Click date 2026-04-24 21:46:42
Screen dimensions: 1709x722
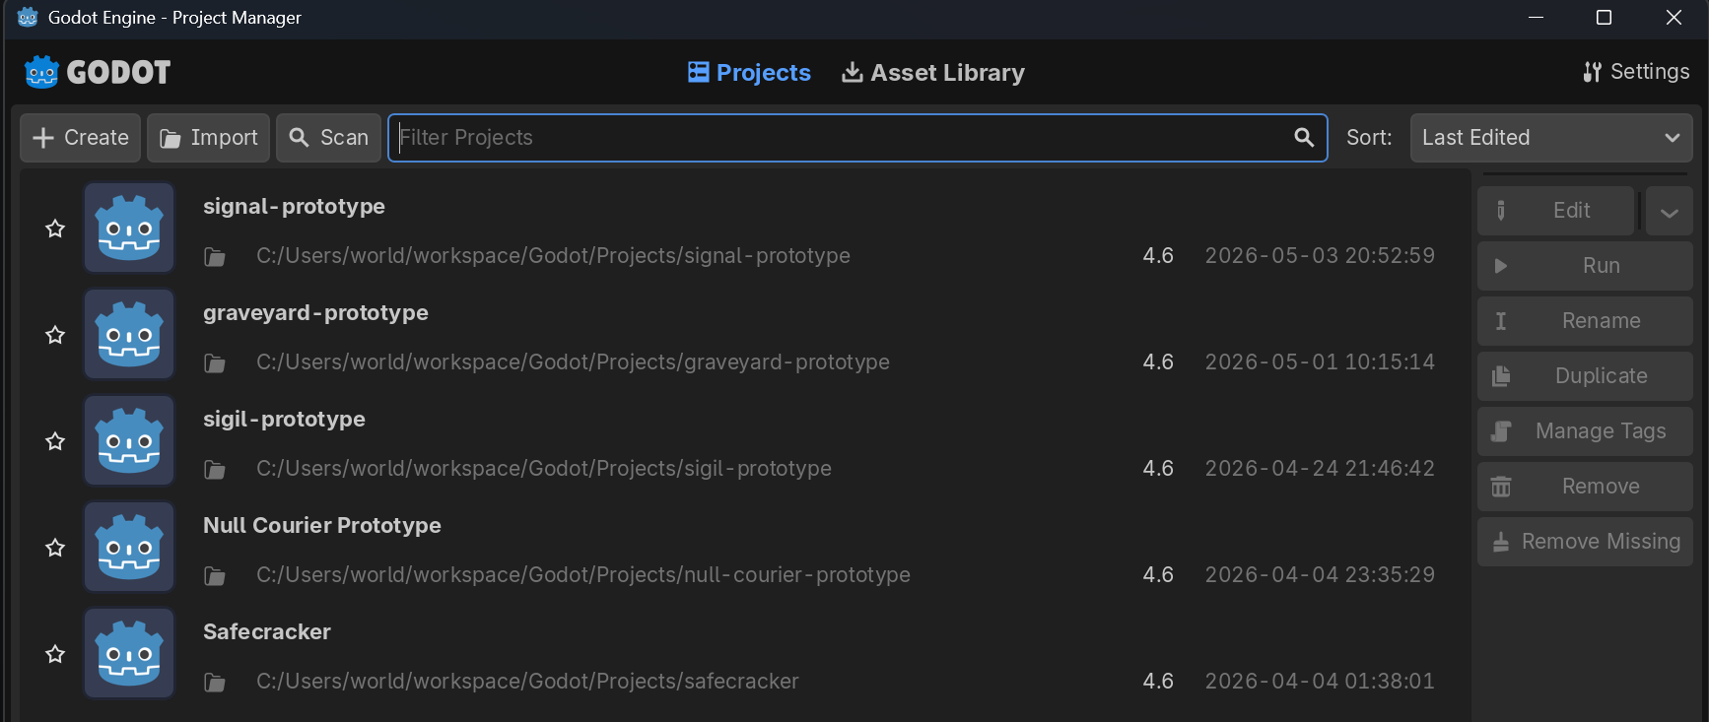(x=1320, y=469)
